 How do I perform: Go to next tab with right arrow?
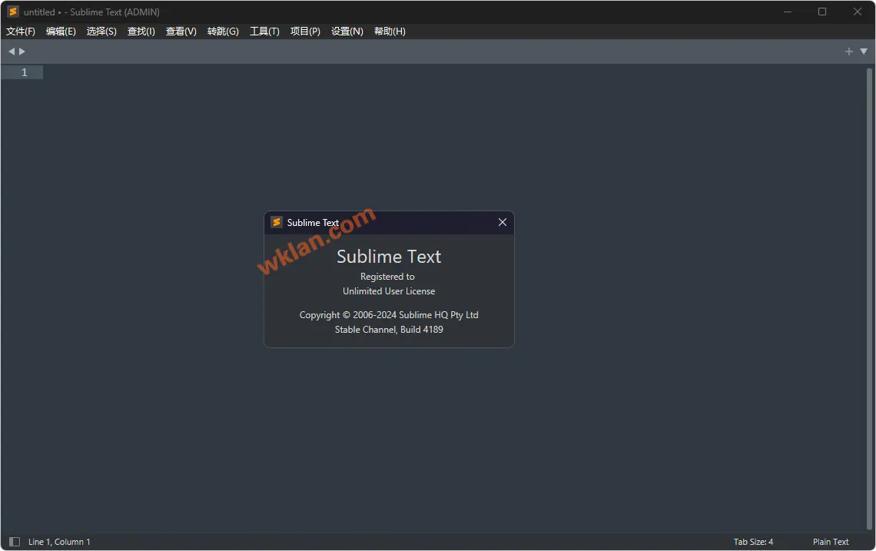click(x=22, y=51)
